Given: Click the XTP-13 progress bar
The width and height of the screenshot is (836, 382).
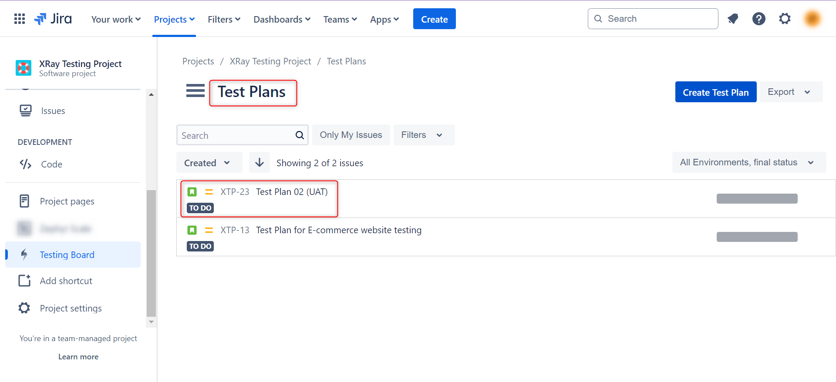Looking at the screenshot, I should click(x=757, y=237).
